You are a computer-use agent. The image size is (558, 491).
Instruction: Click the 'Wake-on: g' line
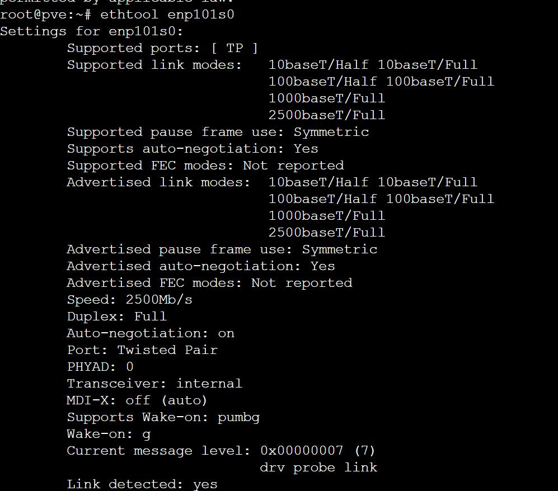tap(109, 434)
